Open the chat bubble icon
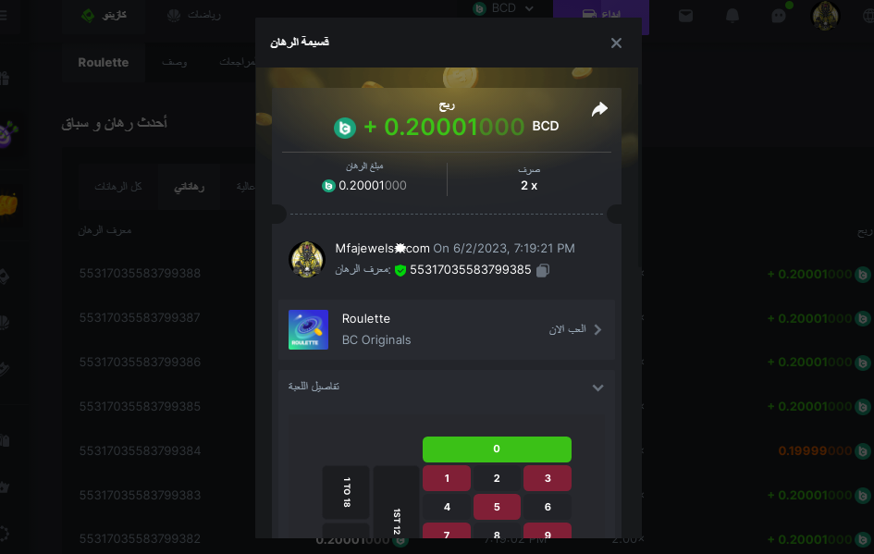The image size is (874, 554). [x=779, y=16]
